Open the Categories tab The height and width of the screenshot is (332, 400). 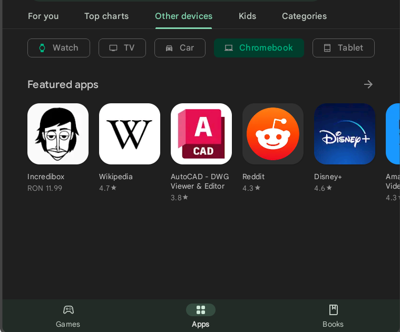click(304, 16)
